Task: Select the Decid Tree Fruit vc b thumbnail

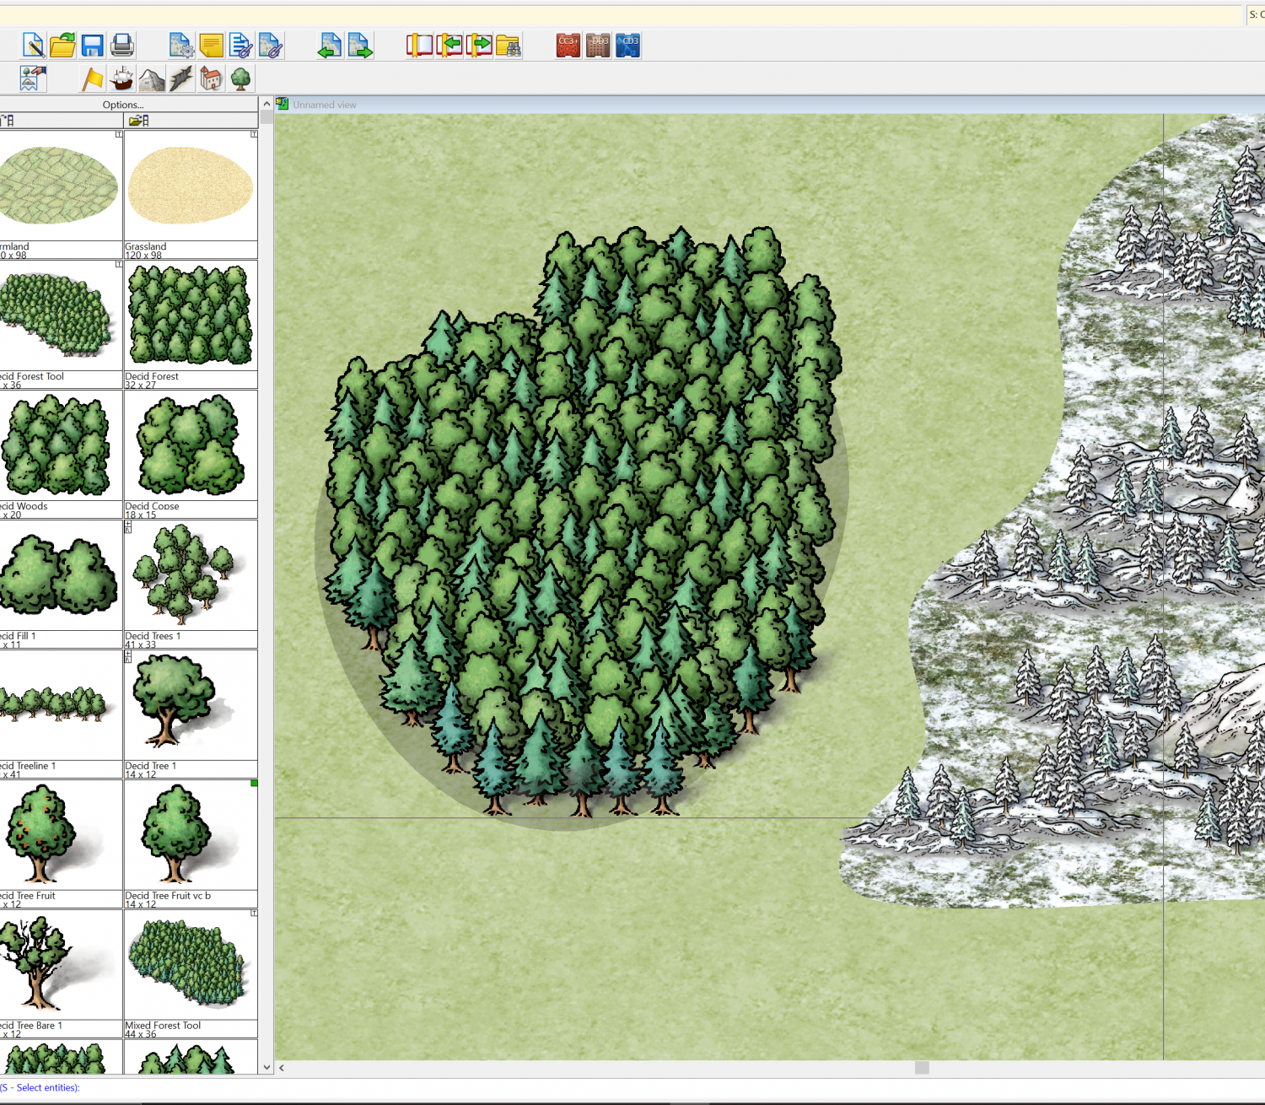Action: click(x=191, y=835)
